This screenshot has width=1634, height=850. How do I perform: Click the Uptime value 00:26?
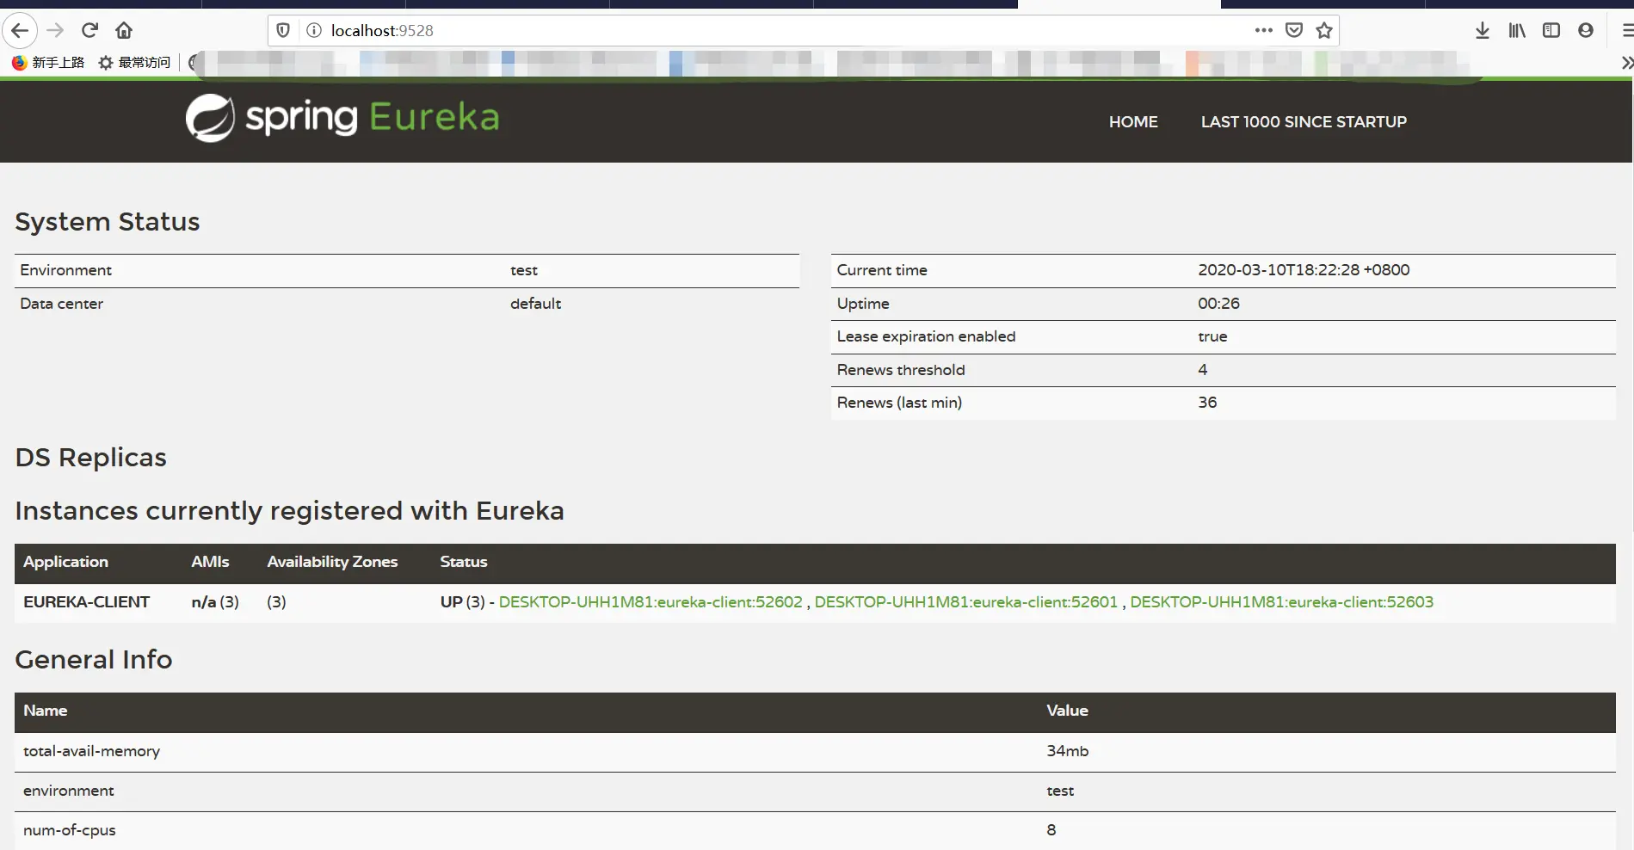click(x=1218, y=304)
